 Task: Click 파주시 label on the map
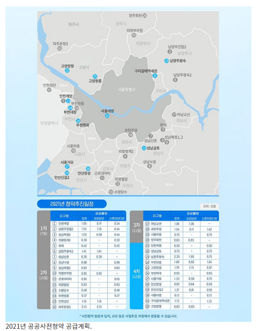(x=73, y=25)
